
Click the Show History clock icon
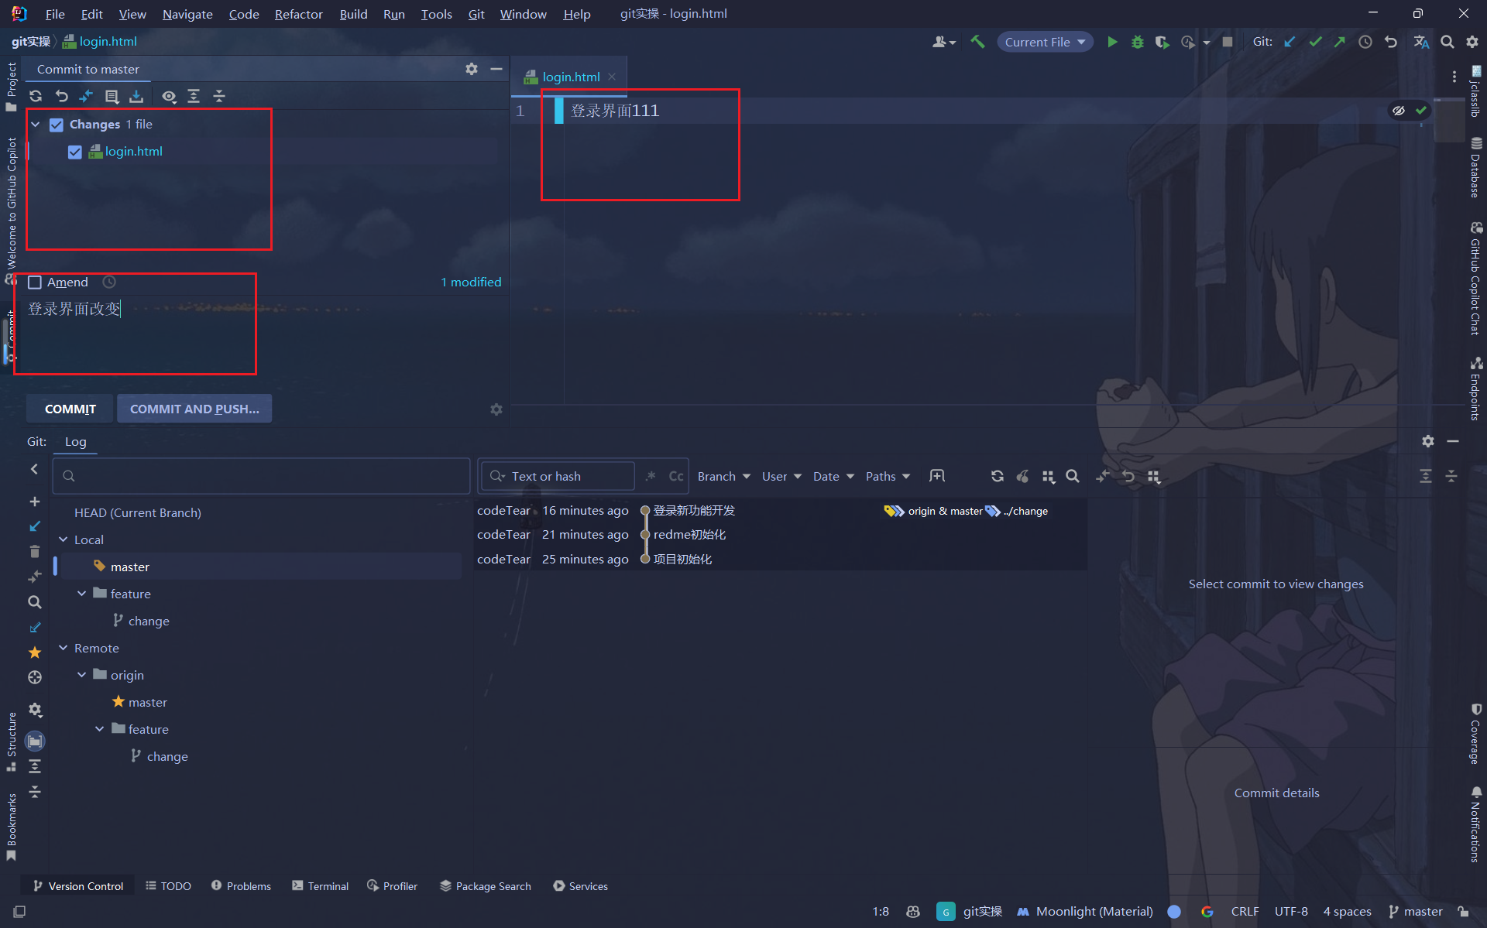[1365, 42]
